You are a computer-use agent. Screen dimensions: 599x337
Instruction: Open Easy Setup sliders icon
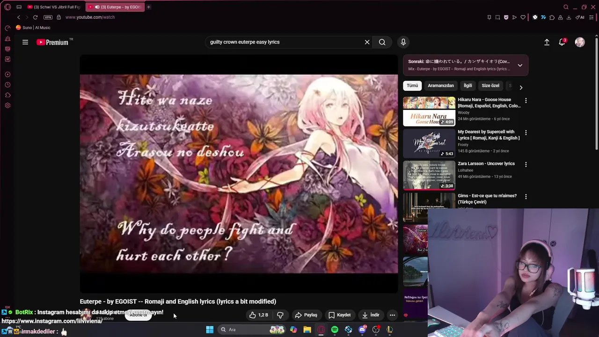click(592, 17)
